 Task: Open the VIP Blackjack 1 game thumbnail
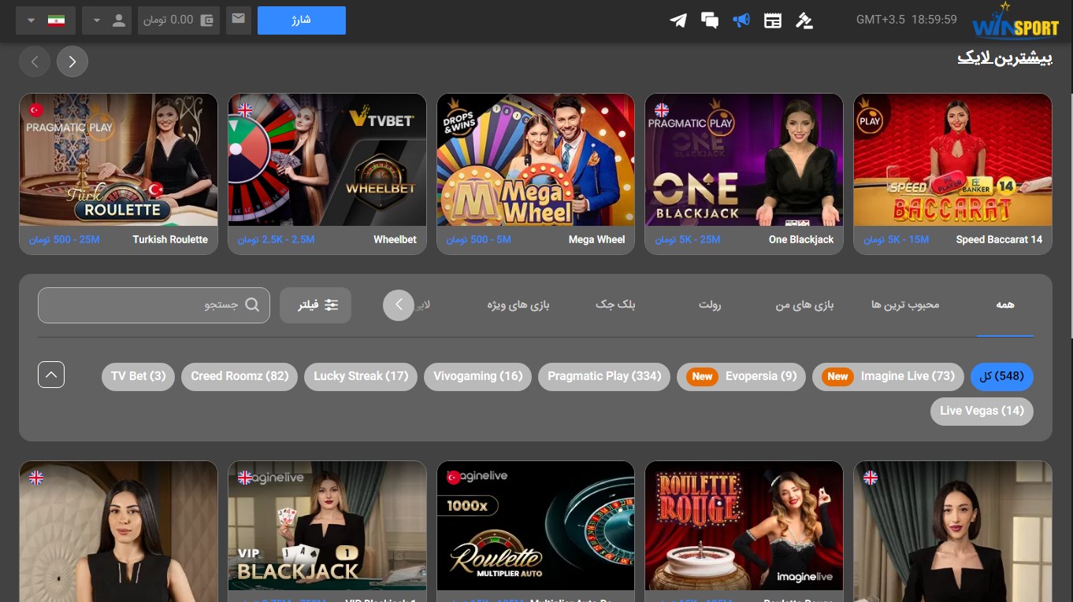pyautogui.click(x=327, y=526)
